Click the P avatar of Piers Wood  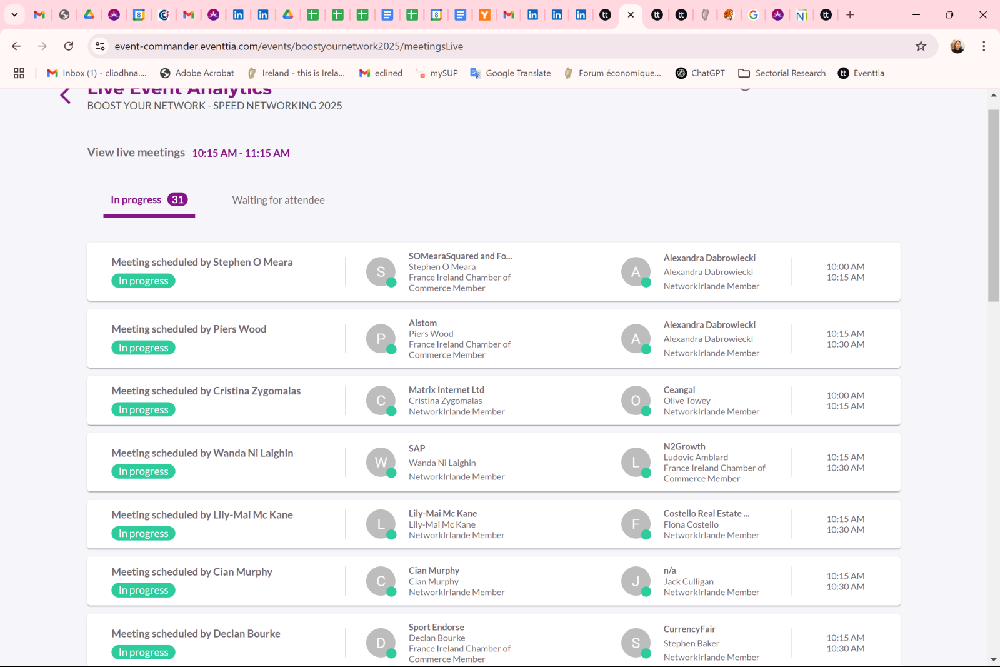[381, 339]
